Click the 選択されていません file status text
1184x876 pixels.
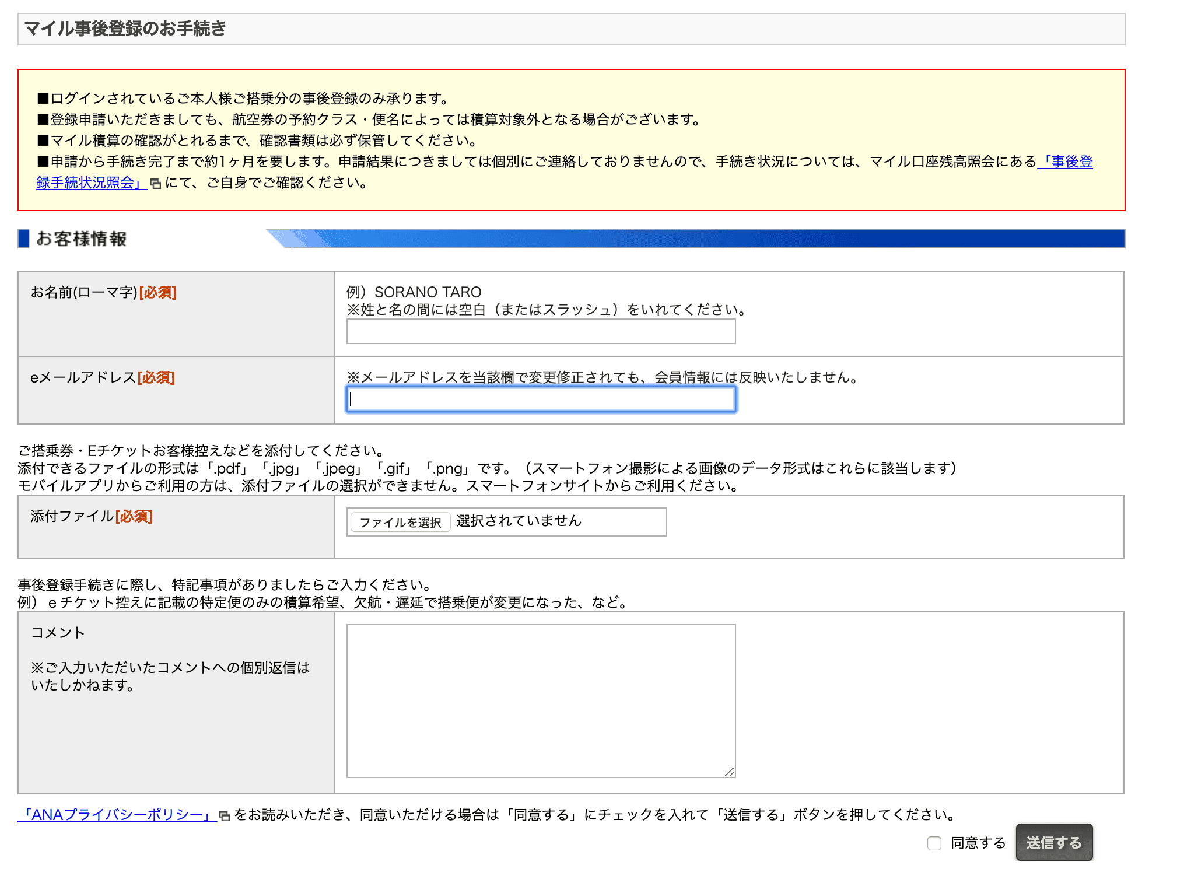click(x=519, y=521)
